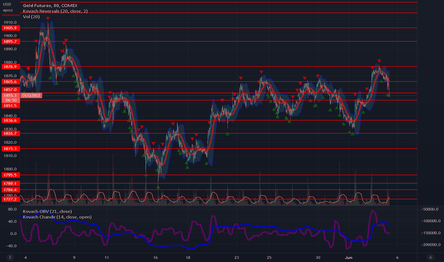Click the 1784.4 price level label

pyautogui.click(x=11, y=190)
